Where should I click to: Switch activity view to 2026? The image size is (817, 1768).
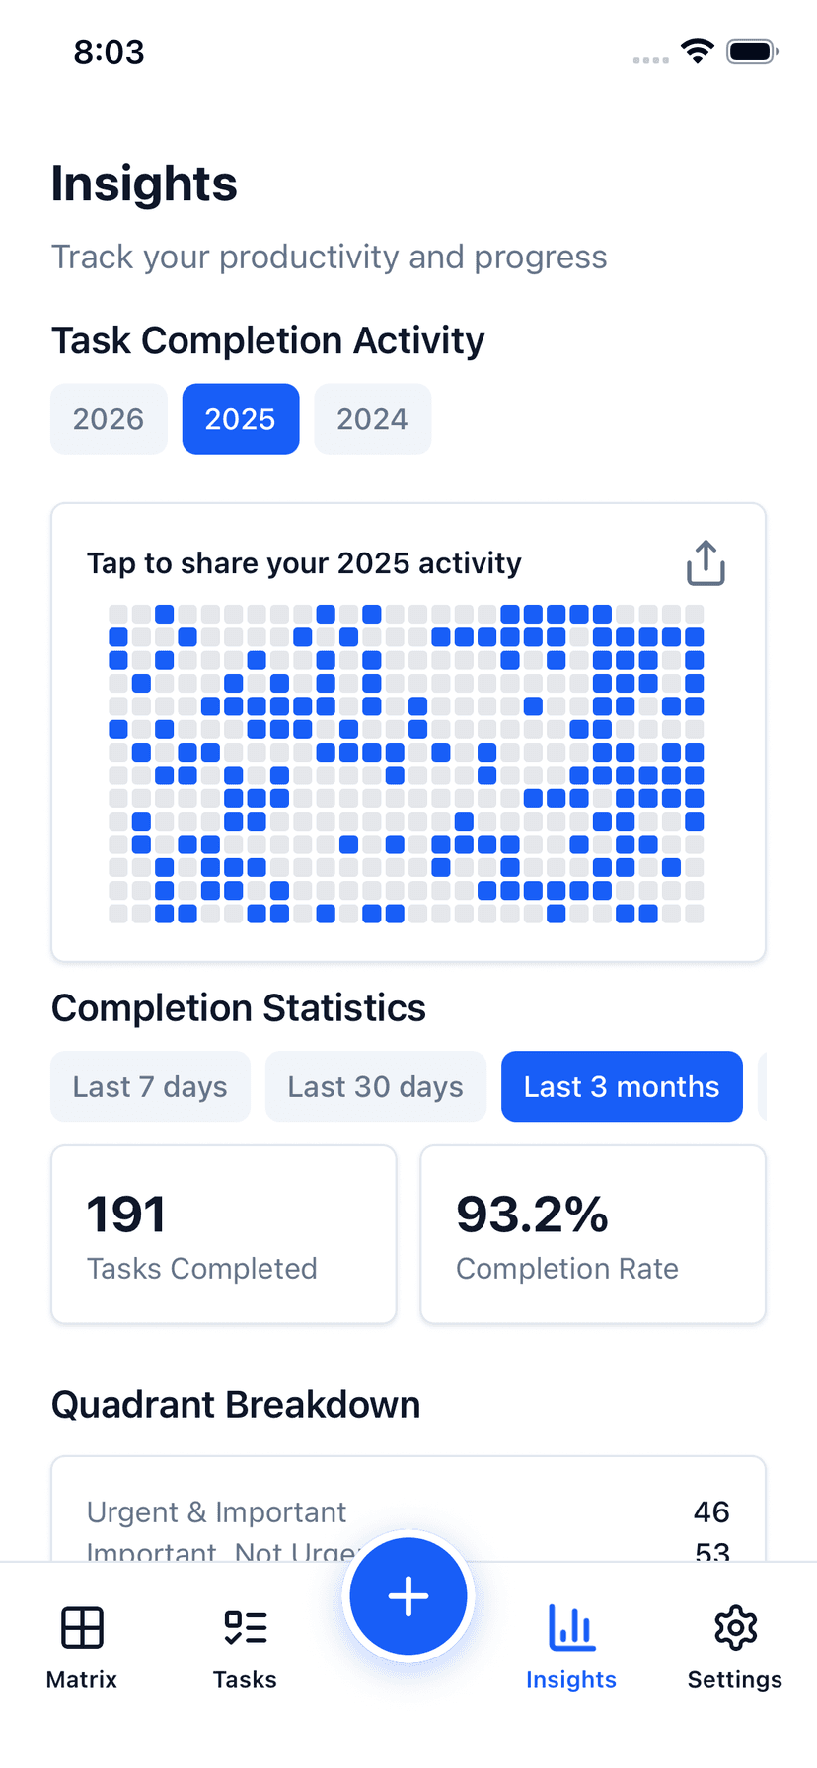click(109, 418)
